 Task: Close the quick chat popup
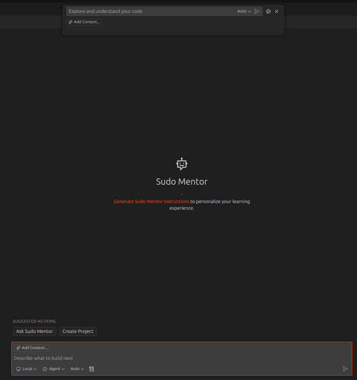pyautogui.click(x=277, y=11)
